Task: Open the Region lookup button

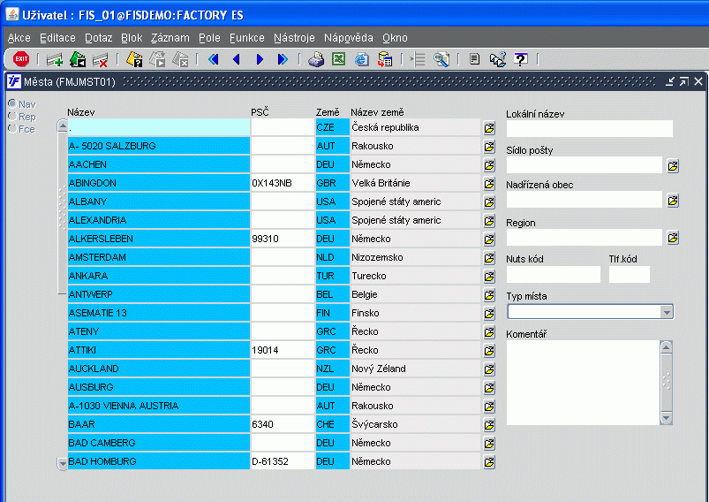Action: [x=673, y=238]
